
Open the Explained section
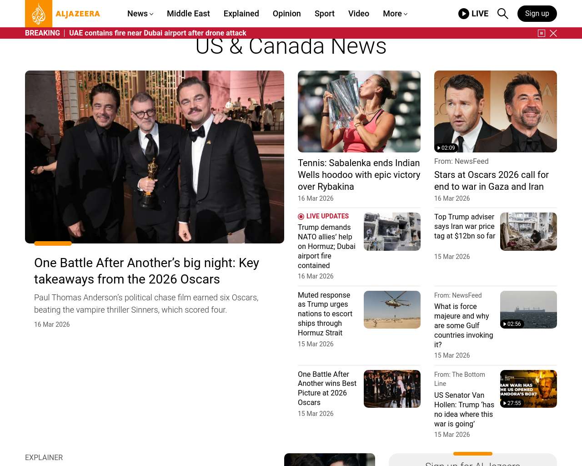click(241, 14)
